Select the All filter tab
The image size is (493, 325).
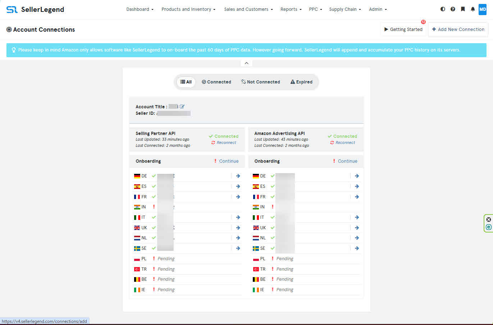[x=186, y=82]
